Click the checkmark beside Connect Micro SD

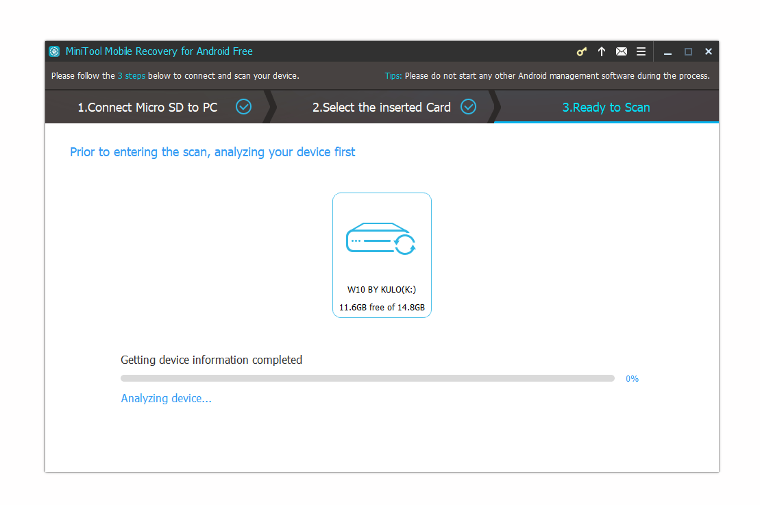tap(243, 107)
